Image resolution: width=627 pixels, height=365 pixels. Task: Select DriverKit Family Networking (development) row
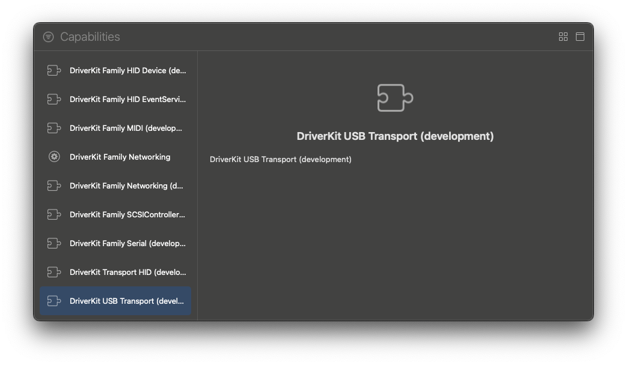tap(126, 186)
